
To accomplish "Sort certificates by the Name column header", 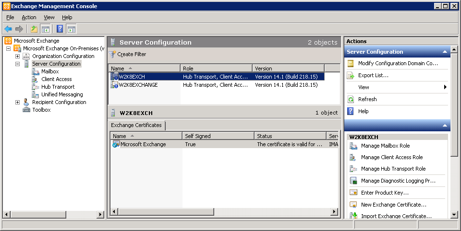I will (x=146, y=136).
